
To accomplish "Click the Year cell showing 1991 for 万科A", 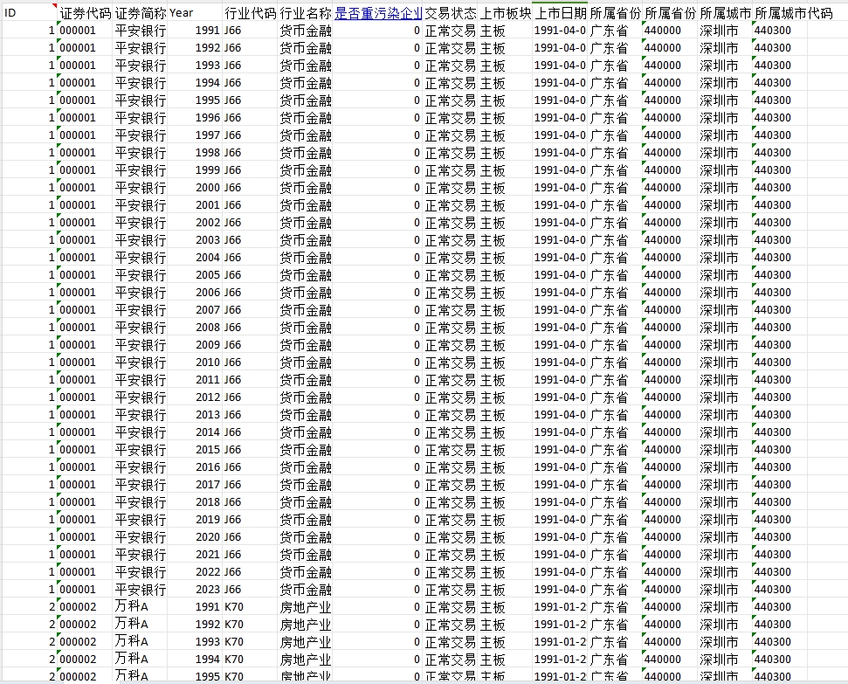I will [195, 606].
